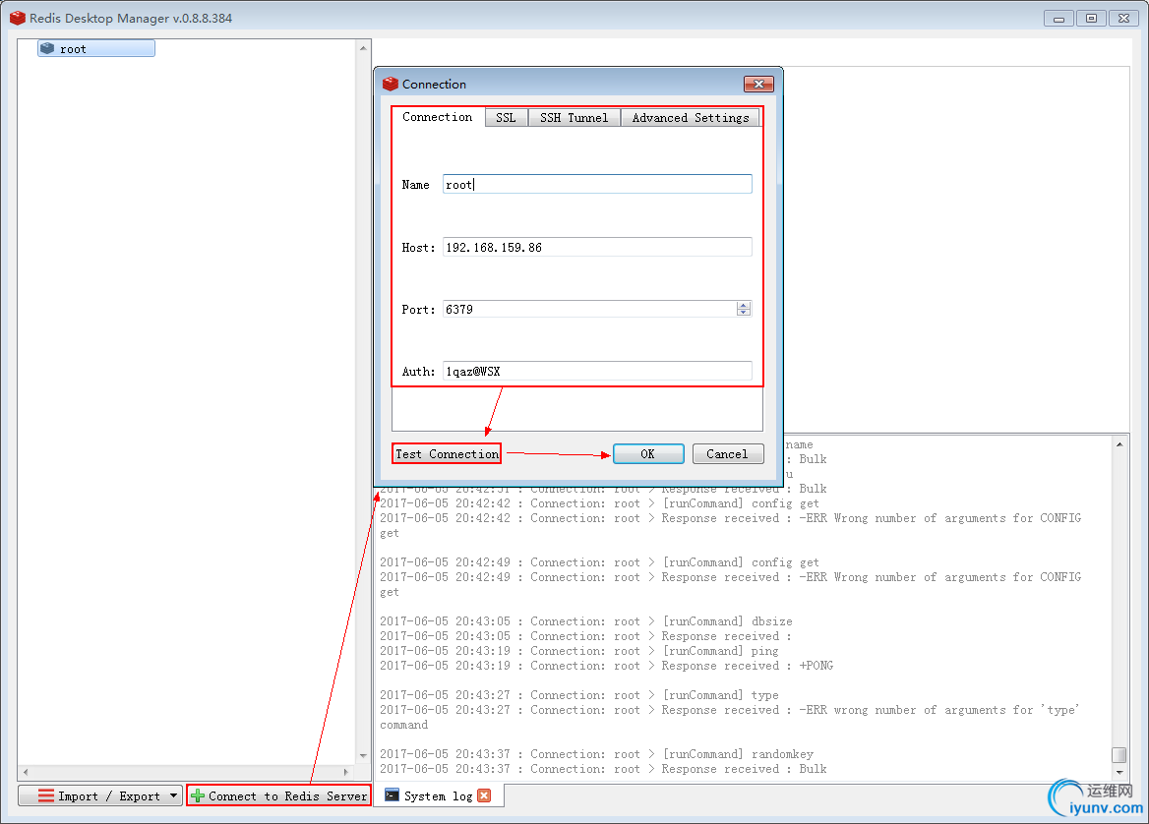Click log line '[runCommand] randomkey'
Image resolution: width=1149 pixels, height=824 pixels.
coord(596,753)
